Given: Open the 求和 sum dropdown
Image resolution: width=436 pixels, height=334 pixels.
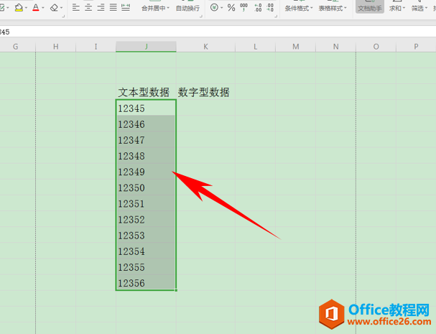Looking at the screenshot, I should coord(396,9).
